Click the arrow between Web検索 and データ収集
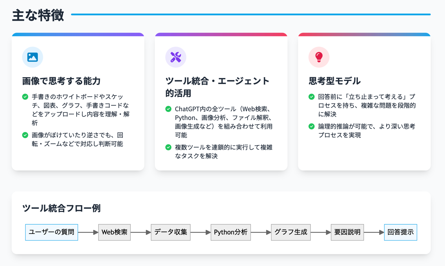445x266 pixels. (141, 232)
